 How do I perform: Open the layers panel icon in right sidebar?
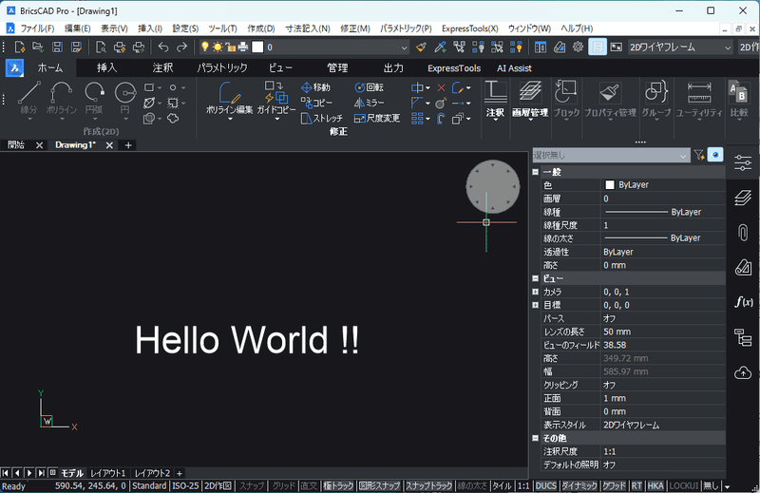coord(743,198)
